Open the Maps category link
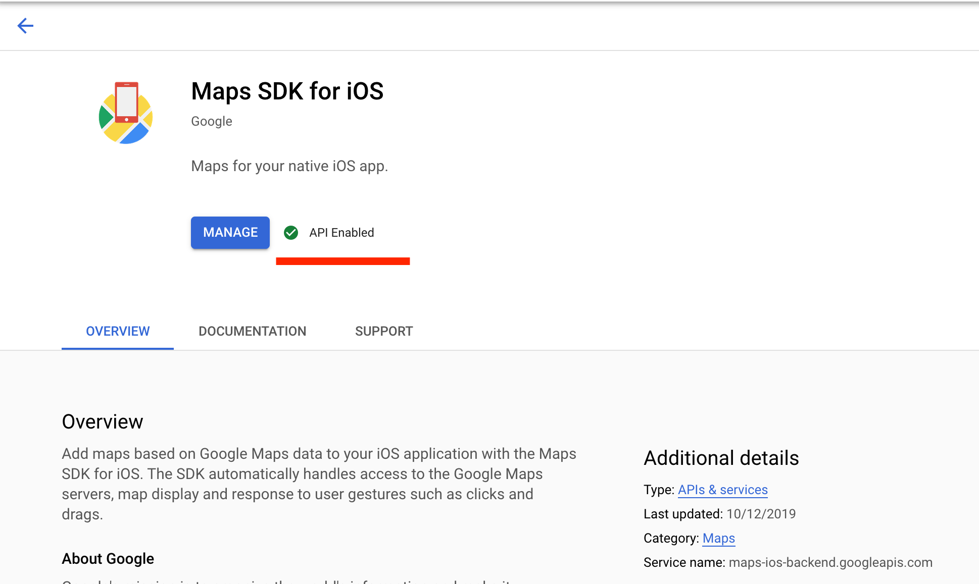Image resolution: width=979 pixels, height=584 pixels. pyautogui.click(x=718, y=538)
